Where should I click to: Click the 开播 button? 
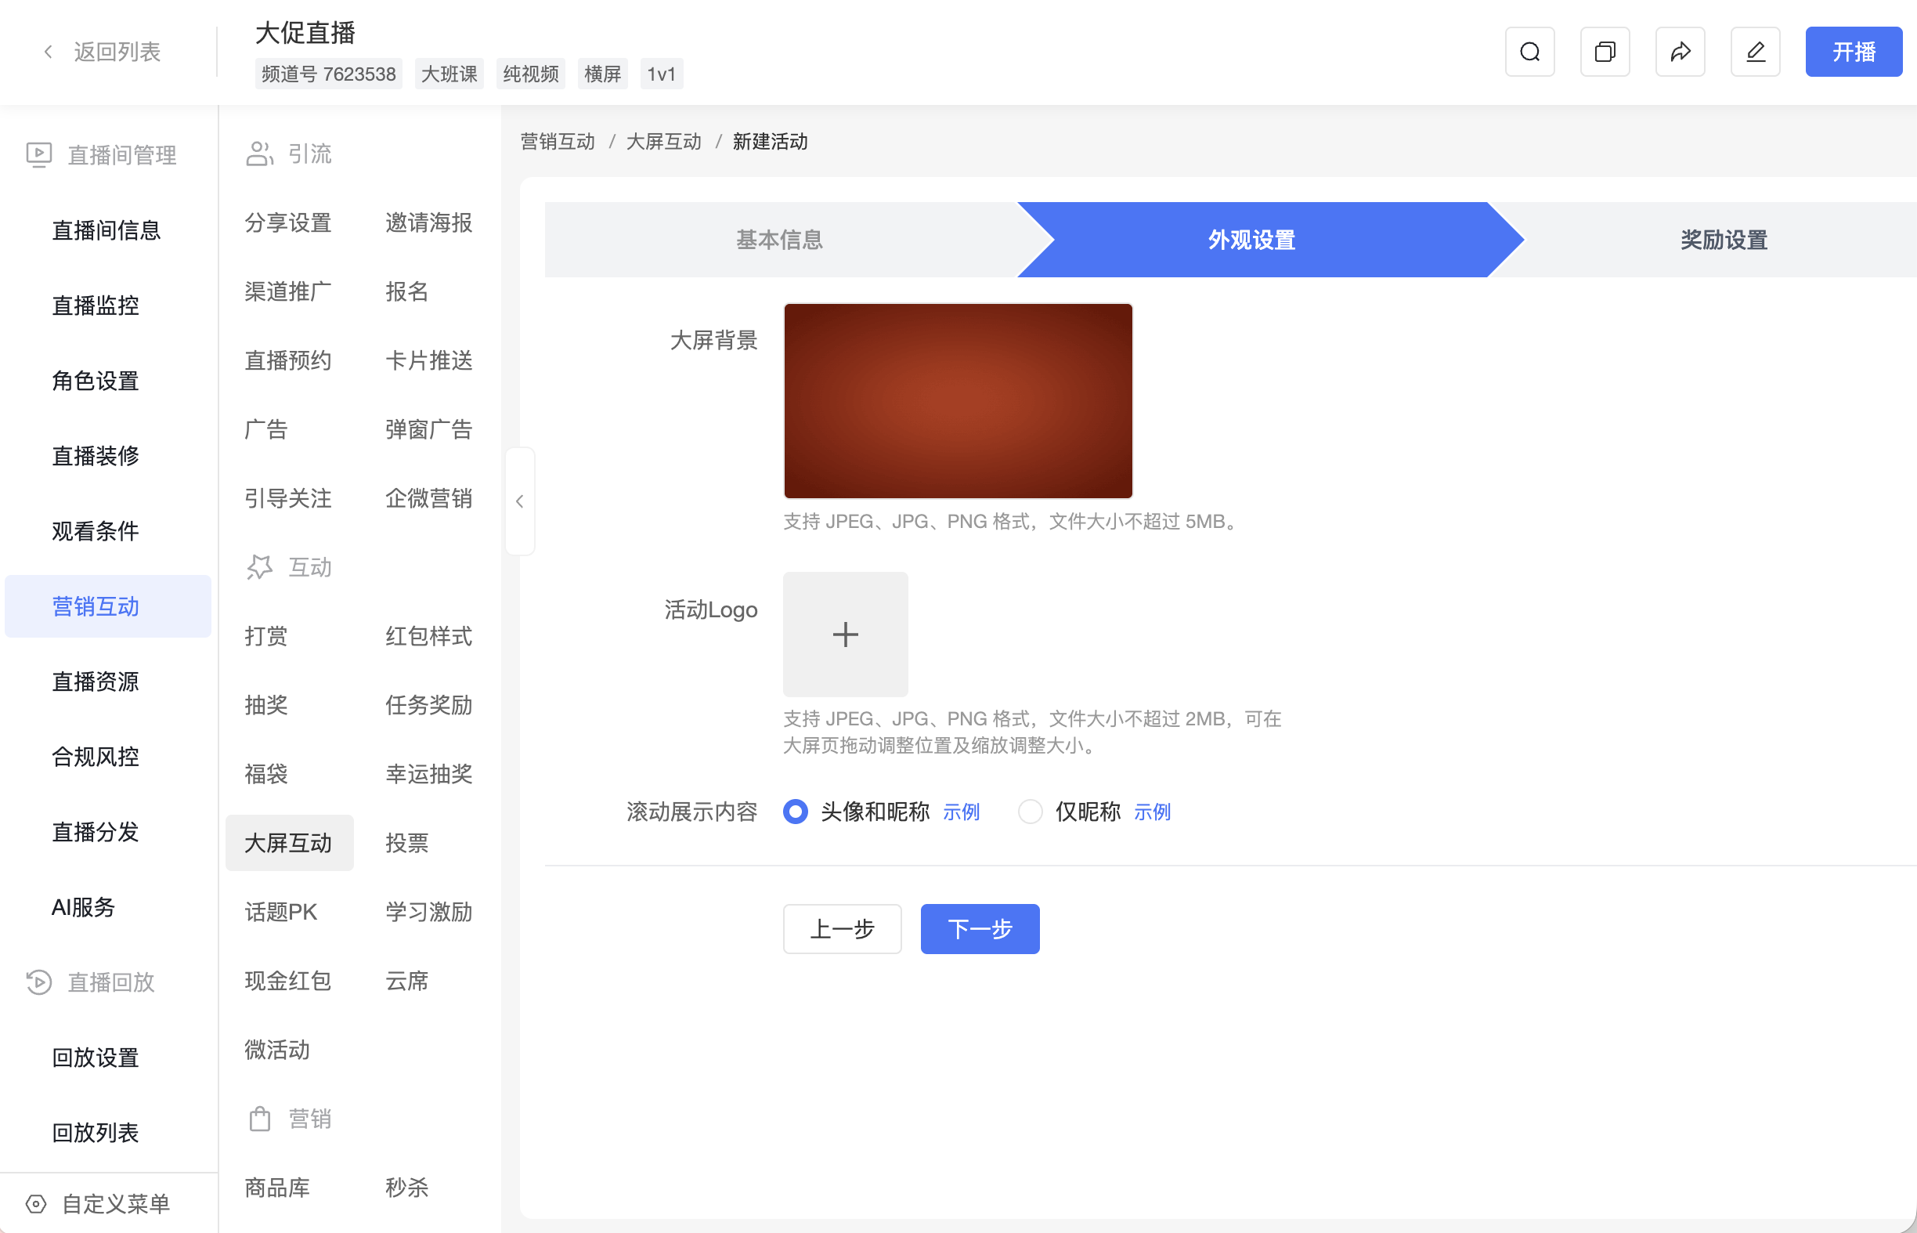tap(1854, 52)
